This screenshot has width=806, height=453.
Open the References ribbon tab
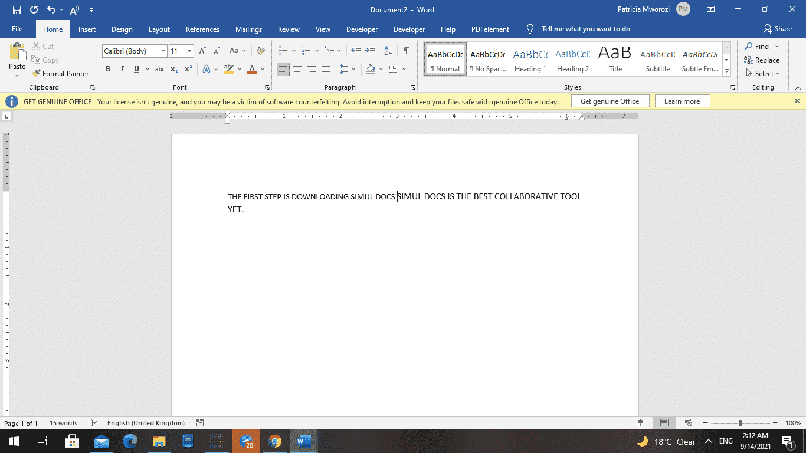(202, 29)
